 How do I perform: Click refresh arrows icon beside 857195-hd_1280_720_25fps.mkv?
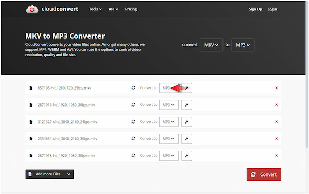[133, 87]
